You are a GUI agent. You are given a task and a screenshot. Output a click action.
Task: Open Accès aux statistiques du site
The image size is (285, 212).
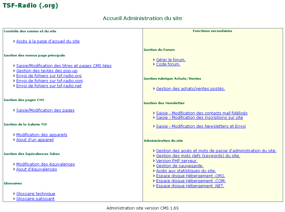(x=186, y=171)
